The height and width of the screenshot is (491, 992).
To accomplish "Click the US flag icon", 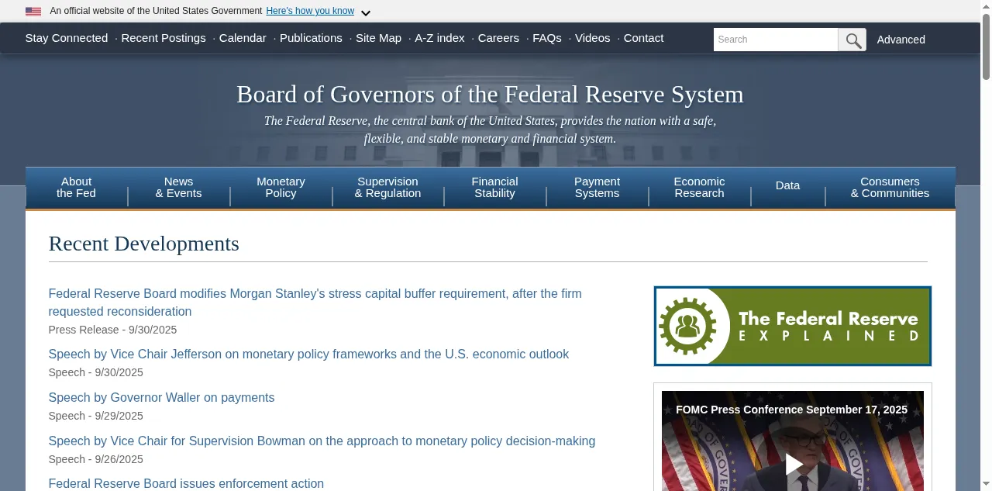I will pyautogui.click(x=33, y=12).
